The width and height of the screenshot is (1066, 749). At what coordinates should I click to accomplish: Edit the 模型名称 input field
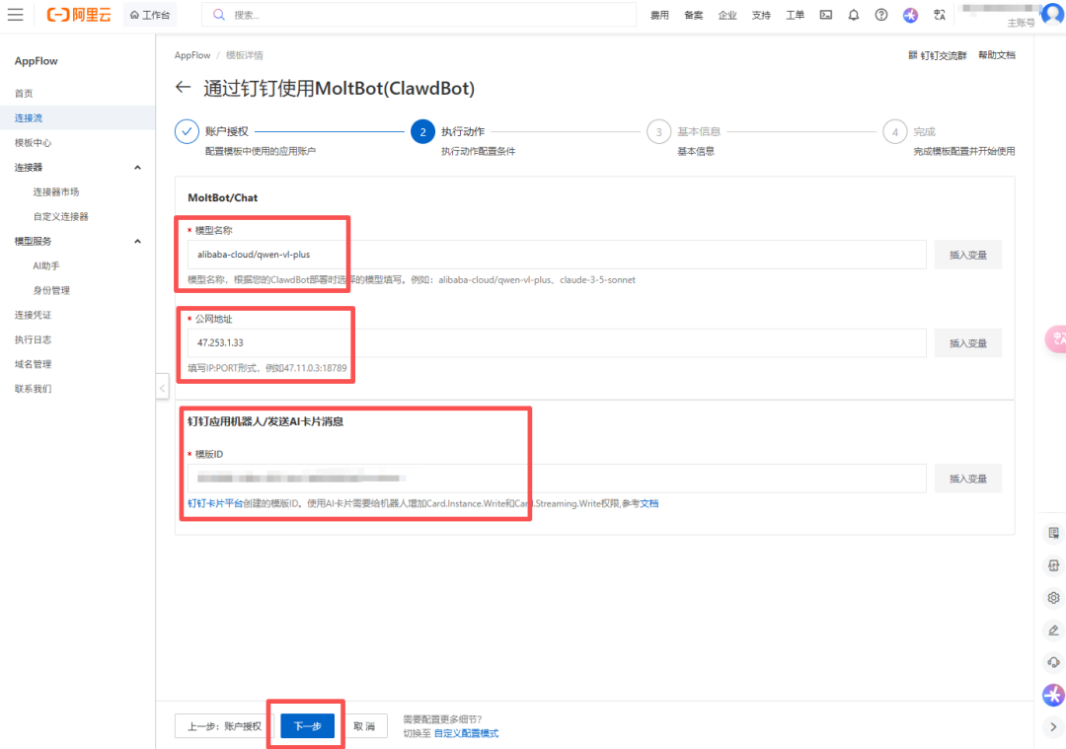557,255
